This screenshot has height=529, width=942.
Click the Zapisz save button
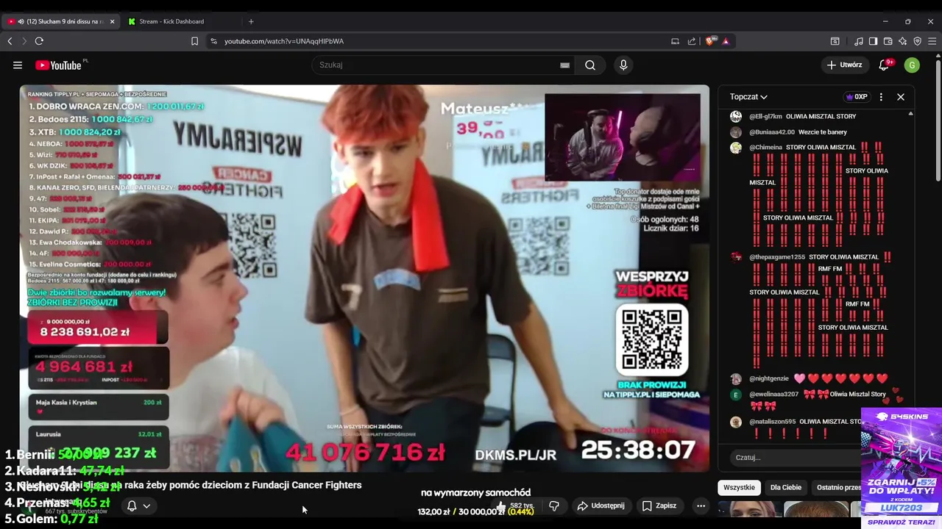[x=659, y=505]
